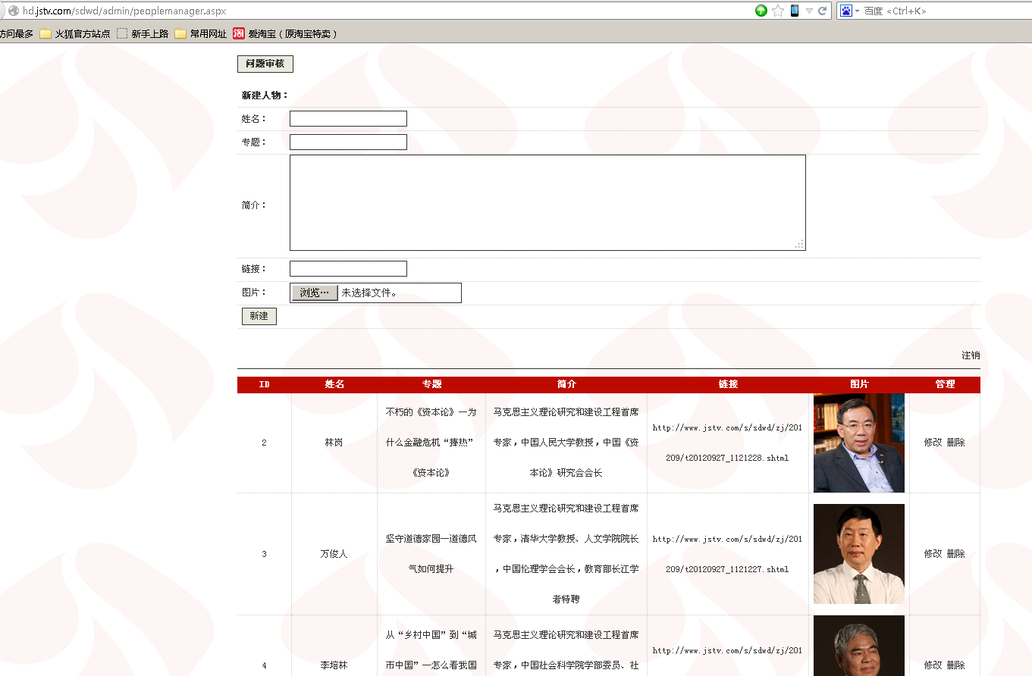Click the name cell 林岗

coord(334,443)
